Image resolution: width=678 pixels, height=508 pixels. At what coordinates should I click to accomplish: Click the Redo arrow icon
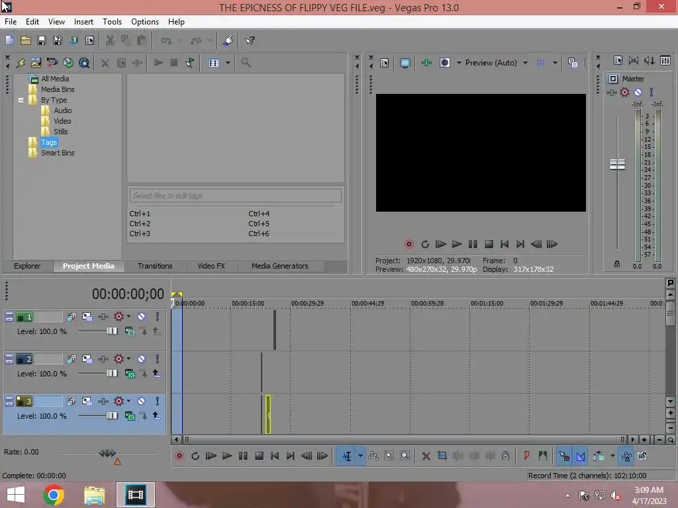click(x=196, y=40)
